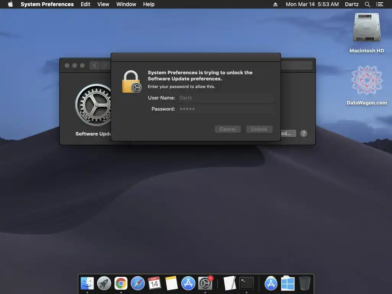This screenshot has width=392, height=294.
Task: Close the System Preferences window
Action: tap(67, 65)
